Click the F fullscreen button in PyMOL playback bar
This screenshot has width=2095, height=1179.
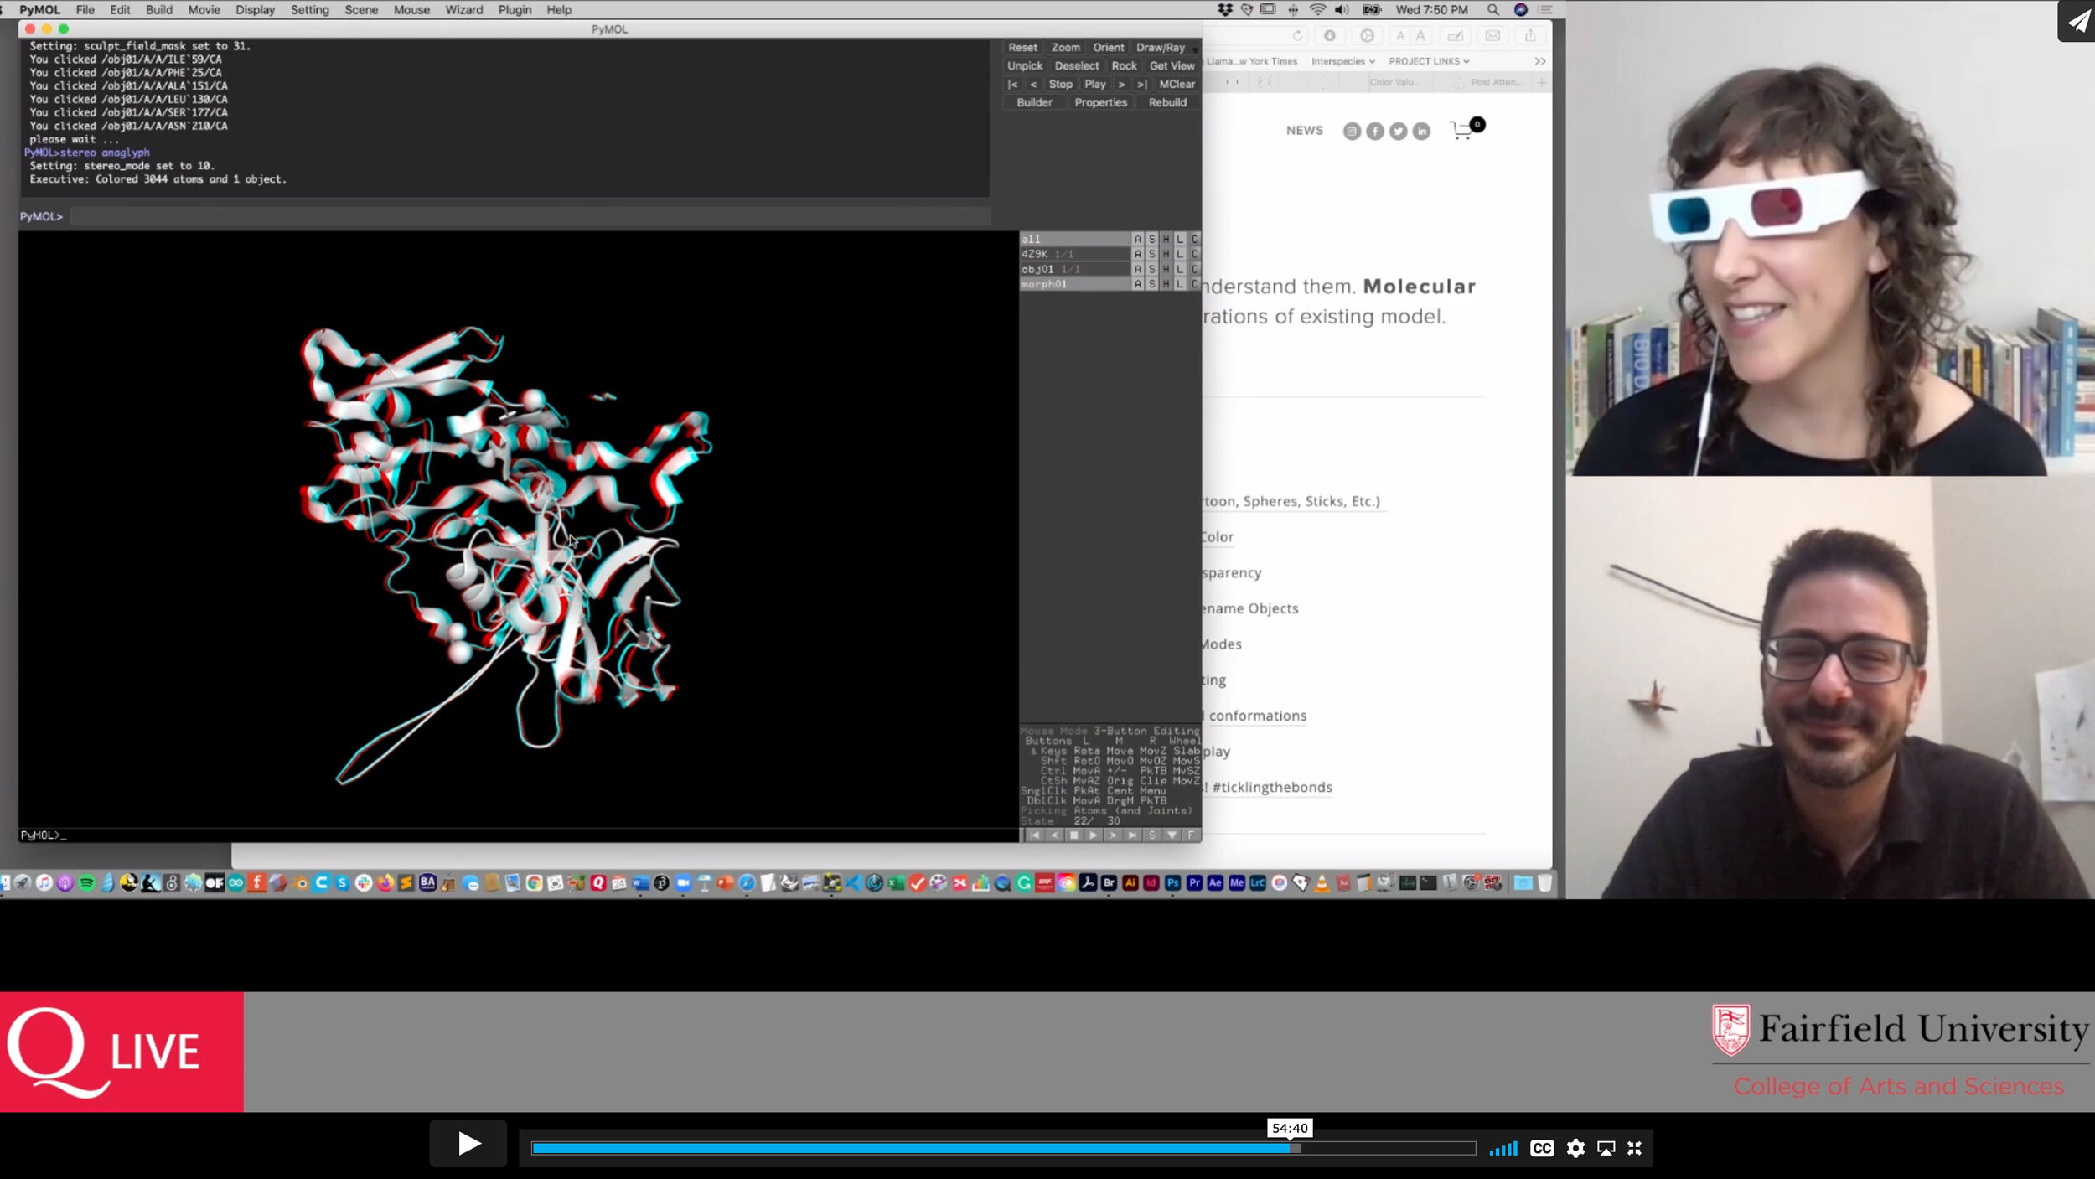[x=1191, y=835]
